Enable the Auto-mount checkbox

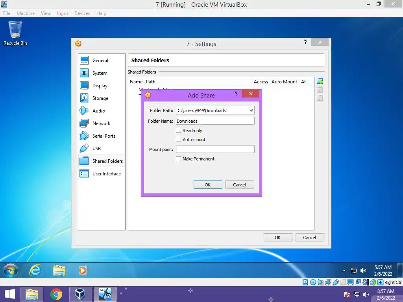(x=178, y=140)
